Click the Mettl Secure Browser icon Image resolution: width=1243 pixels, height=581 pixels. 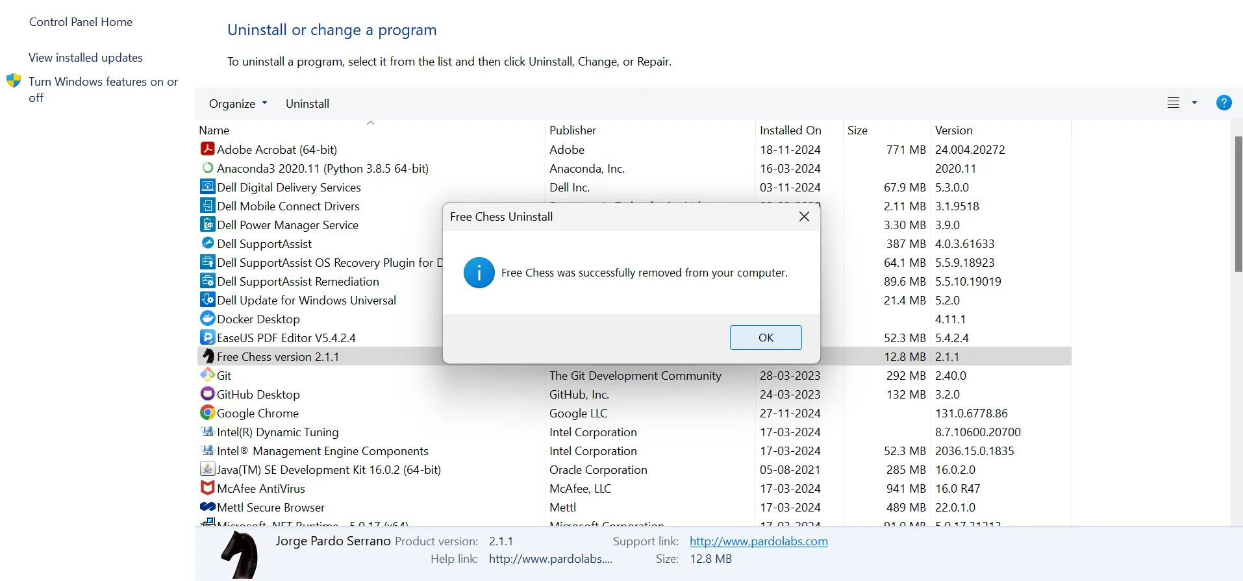(207, 506)
